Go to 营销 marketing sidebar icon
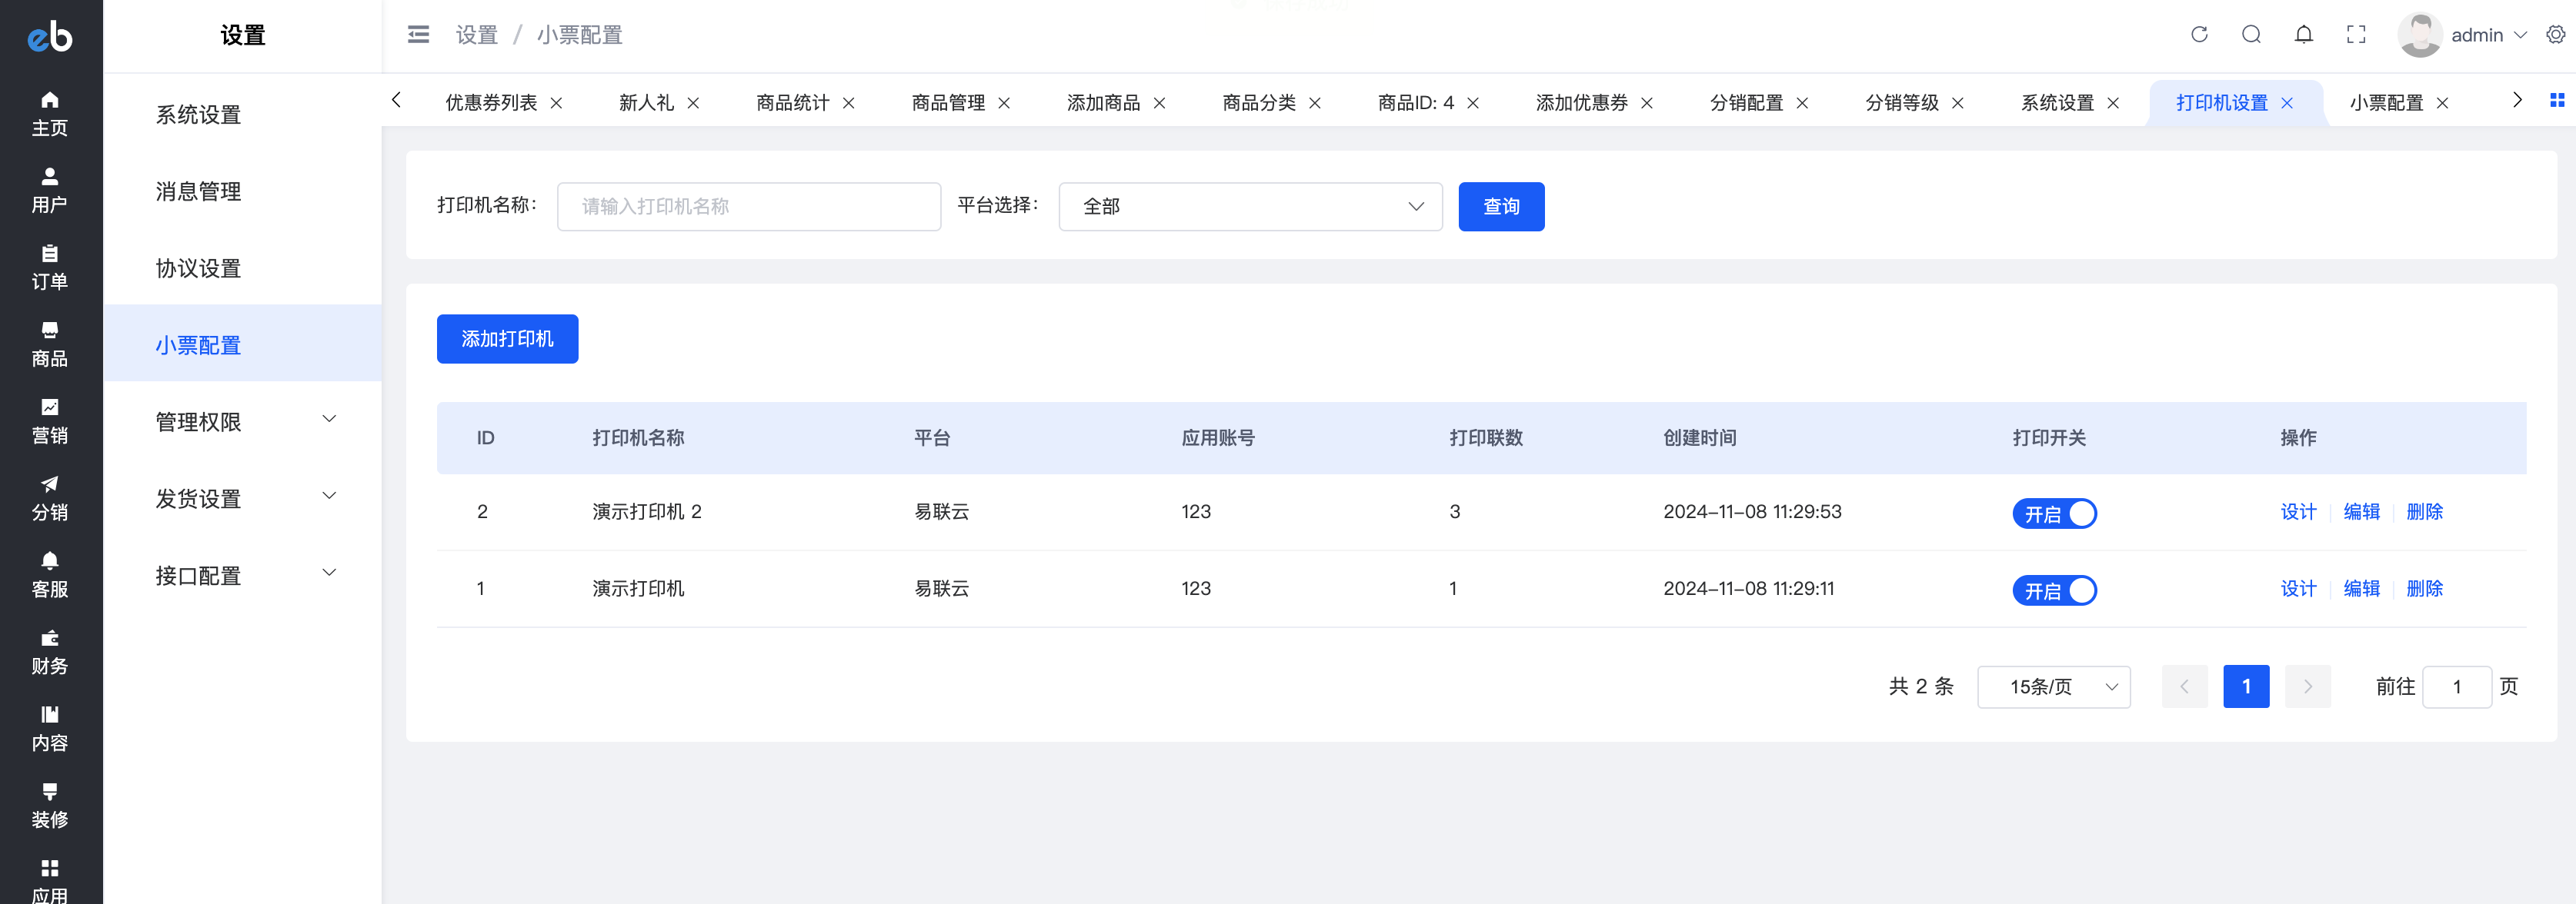2576x904 pixels. pos(49,420)
